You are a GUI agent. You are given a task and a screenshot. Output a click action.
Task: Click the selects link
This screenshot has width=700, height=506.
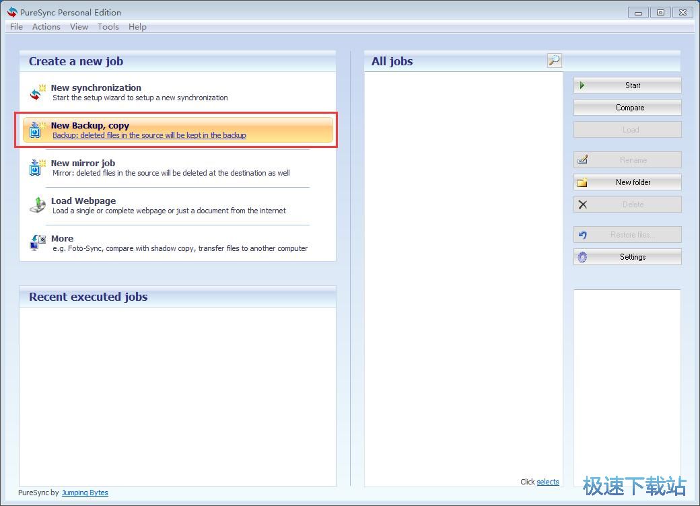[548, 482]
